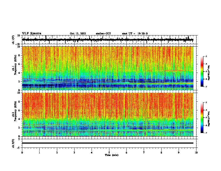Click time axis tick label "4"
This screenshot has width=221, height=171.
coord(92,153)
